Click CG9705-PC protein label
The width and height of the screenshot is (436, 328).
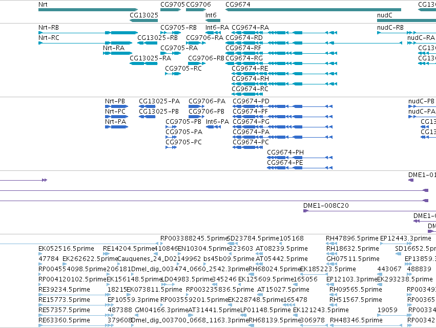tap(183, 142)
